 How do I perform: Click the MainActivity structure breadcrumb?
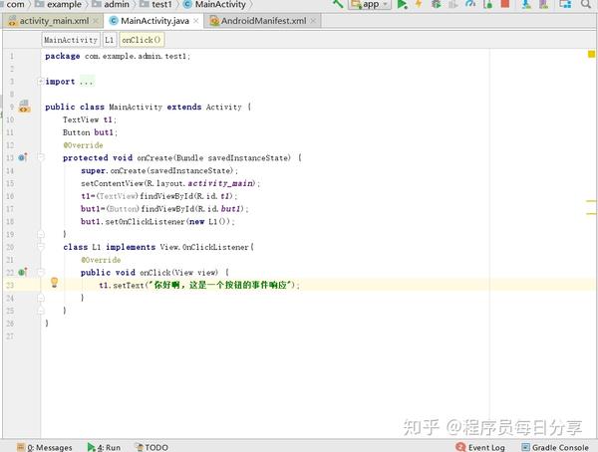tap(71, 40)
